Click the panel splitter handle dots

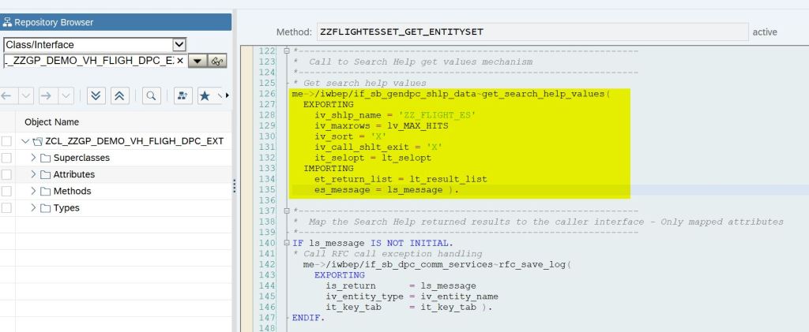[234, 186]
